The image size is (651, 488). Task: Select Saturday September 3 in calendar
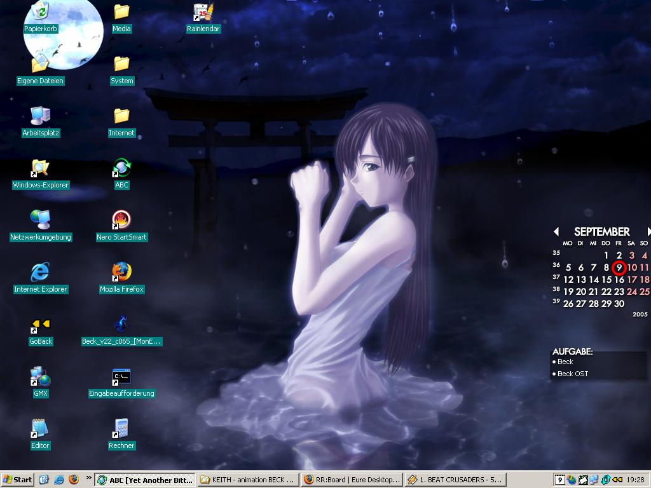pyautogui.click(x=632, y=255)
